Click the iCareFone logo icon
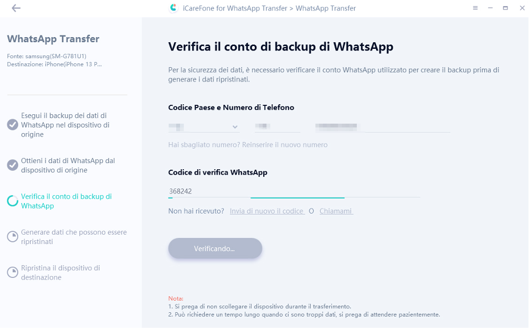 coord(173,8)
